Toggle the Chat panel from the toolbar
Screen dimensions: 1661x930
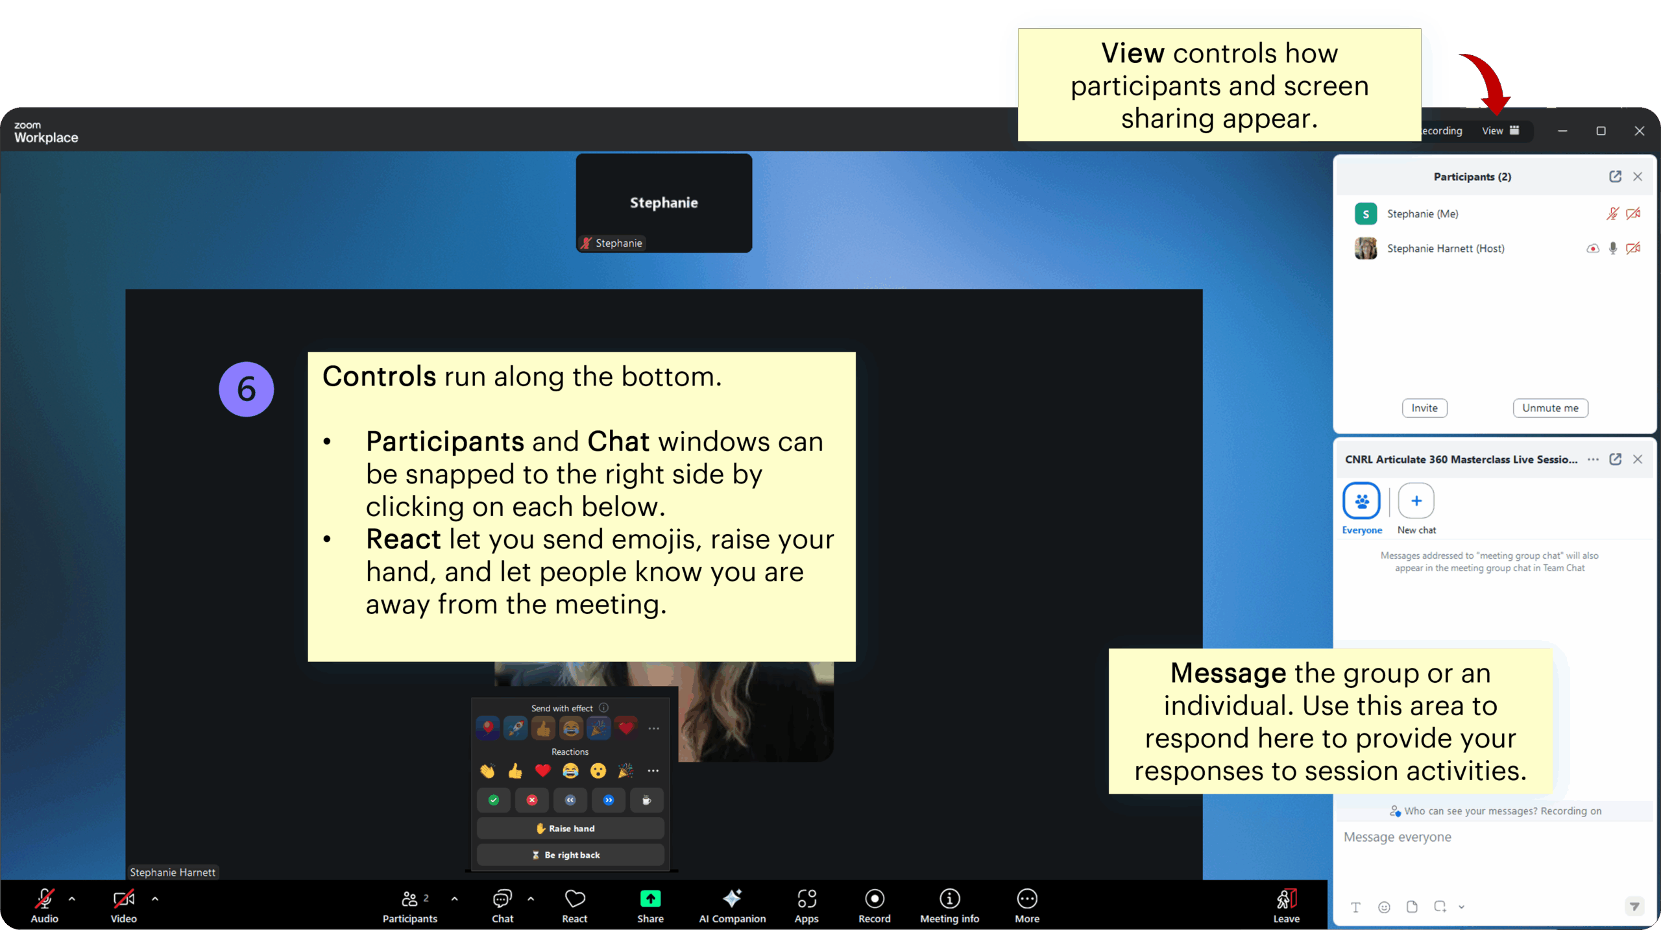click(502, 905)
